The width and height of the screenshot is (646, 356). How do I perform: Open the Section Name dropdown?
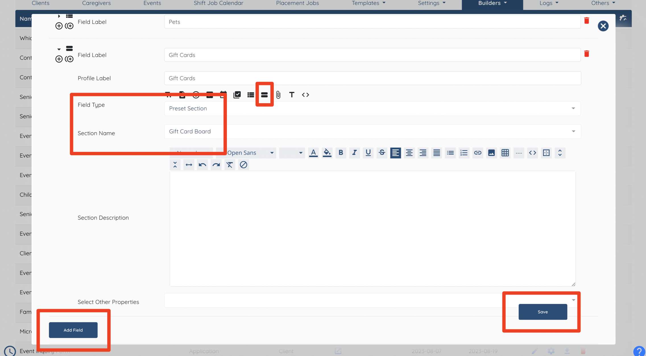pos(372,131)
